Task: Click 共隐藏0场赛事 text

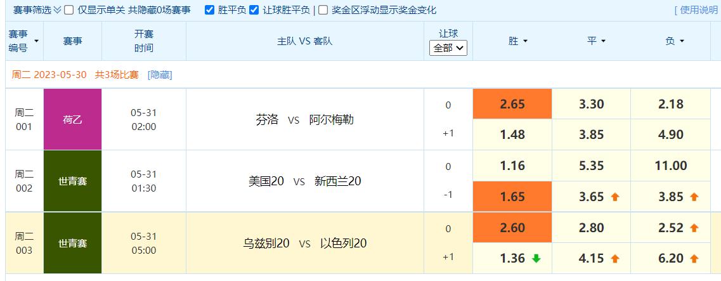Action: coord(159,10)
